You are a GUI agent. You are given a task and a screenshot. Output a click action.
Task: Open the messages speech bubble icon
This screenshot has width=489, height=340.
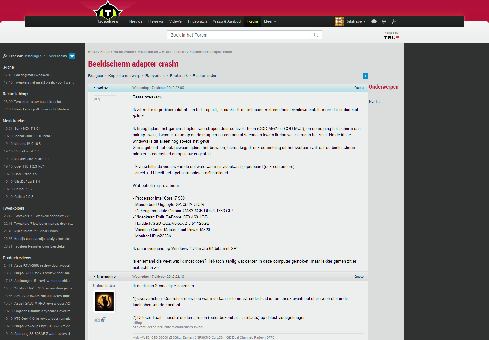click(x=374, y=21)
